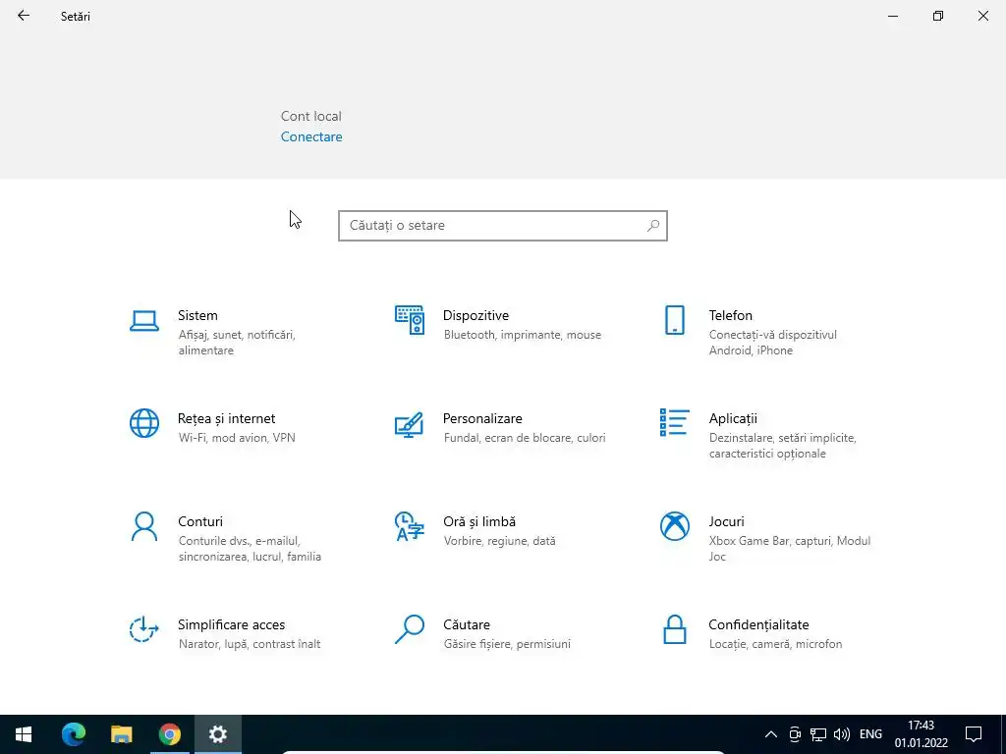Open the Dispozitive keyboard-speaker icon
The image size is (1006, 754).
pyautogui.click(x=410, y=320)
